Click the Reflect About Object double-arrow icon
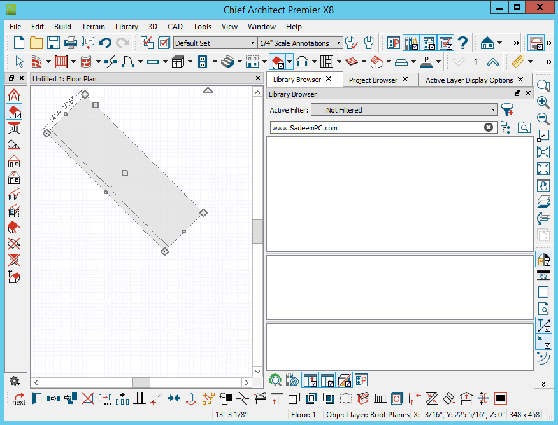This screenshot has height=425, width=558. point(174,398)
